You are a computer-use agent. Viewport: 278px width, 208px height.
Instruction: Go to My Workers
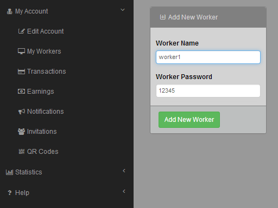point(44,51)
